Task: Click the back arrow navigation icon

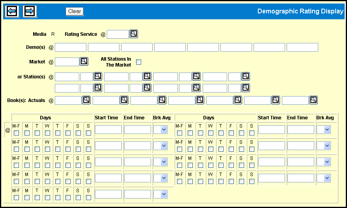Action: click(x=12, y=11)
